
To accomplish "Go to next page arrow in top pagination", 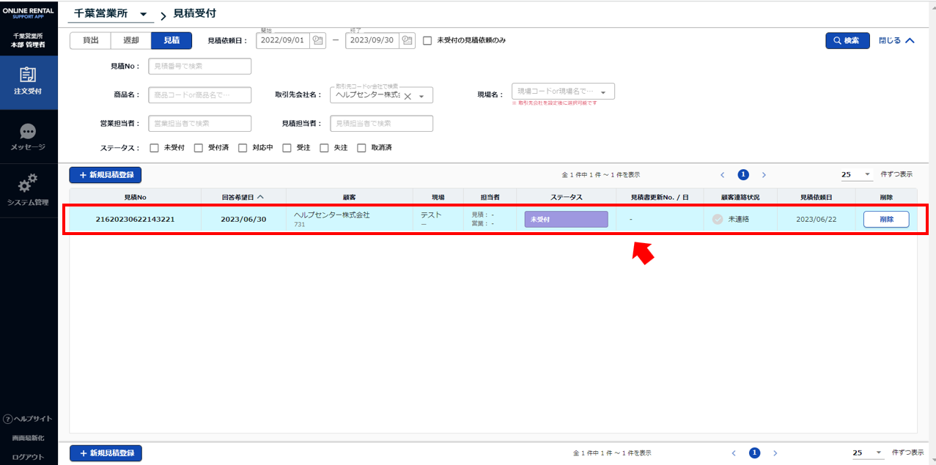I will click(x=764, y=175).
